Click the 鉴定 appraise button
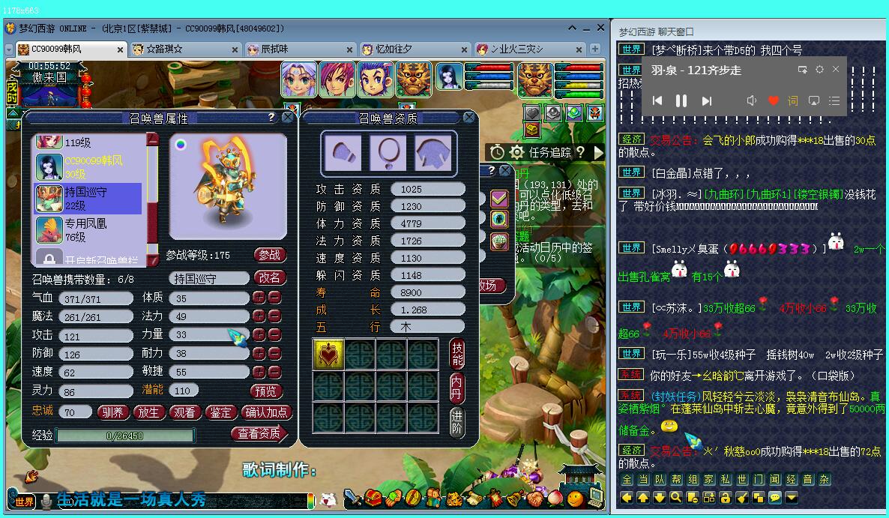Viewport: 889px width, 518px height. click(220, 412)
